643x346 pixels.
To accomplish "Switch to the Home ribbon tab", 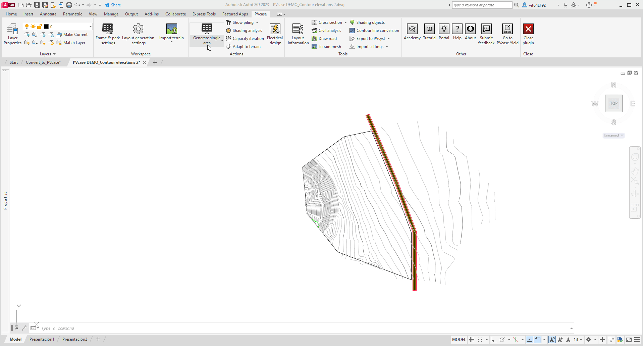I will click(x=11, y=14).
